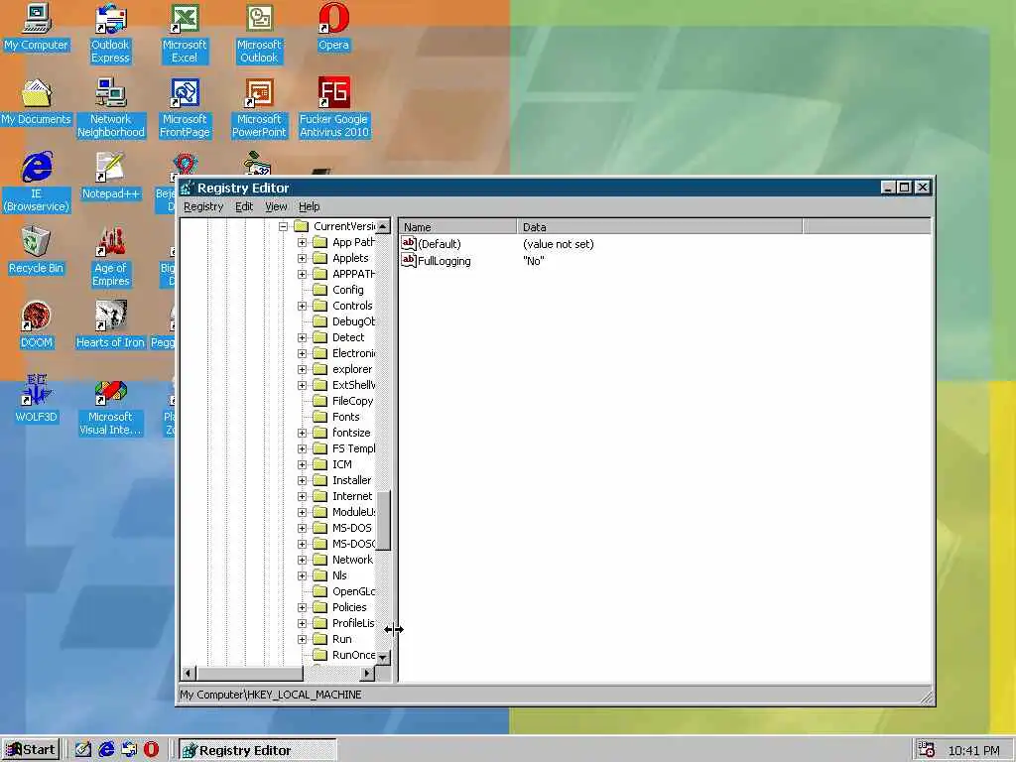
Task: Open the Start menu
Action: [31, 750]
